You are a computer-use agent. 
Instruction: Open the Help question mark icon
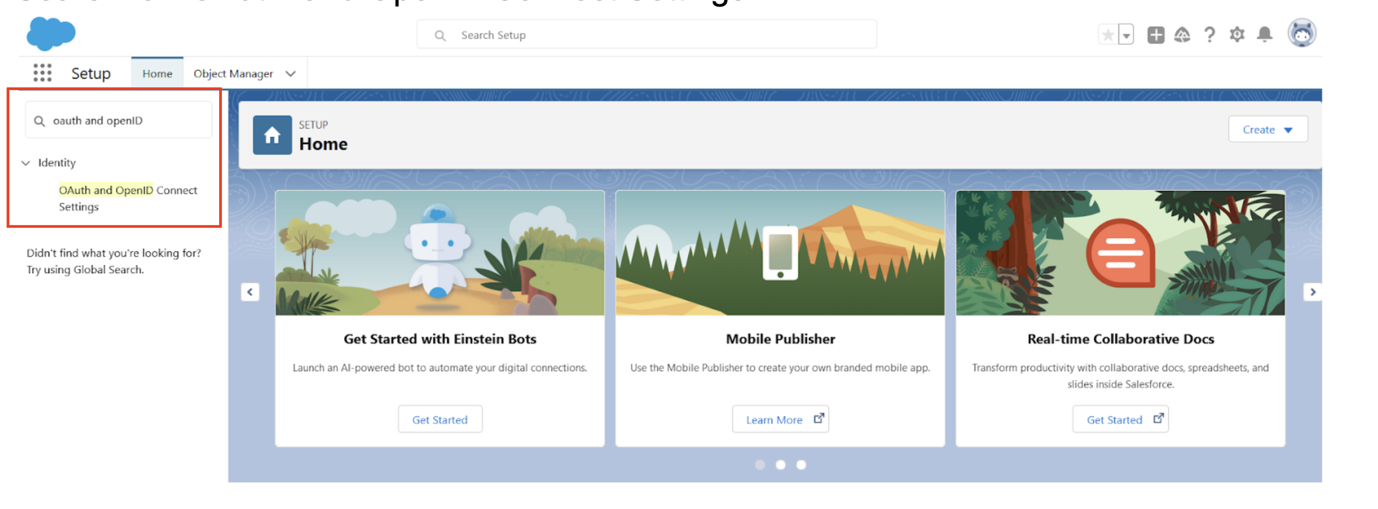coord(1210,35)
